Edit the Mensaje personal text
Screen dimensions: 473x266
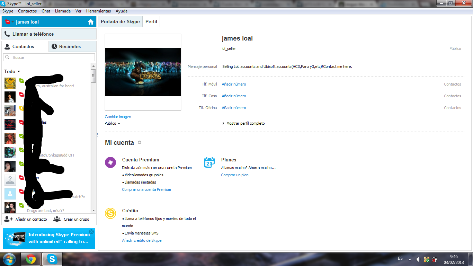(287, 66)
